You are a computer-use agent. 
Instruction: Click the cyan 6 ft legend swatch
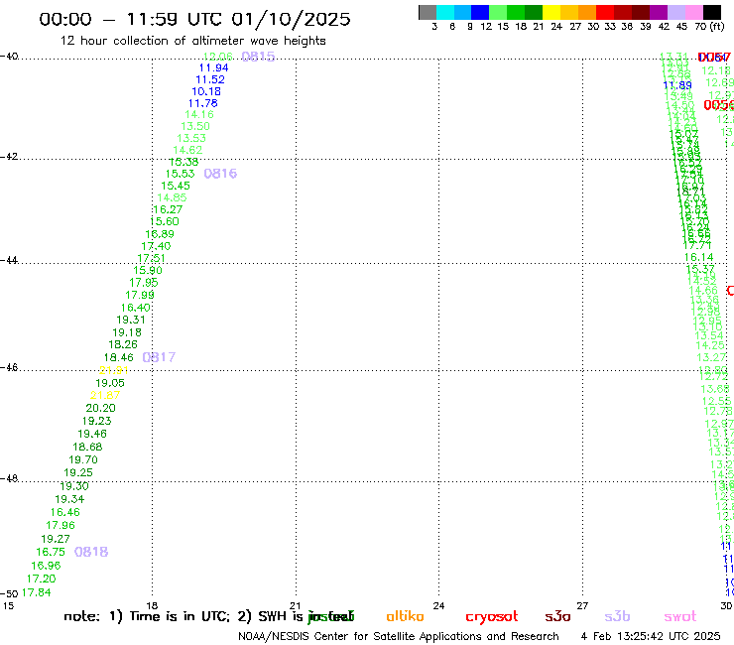(x=445, y=13)
